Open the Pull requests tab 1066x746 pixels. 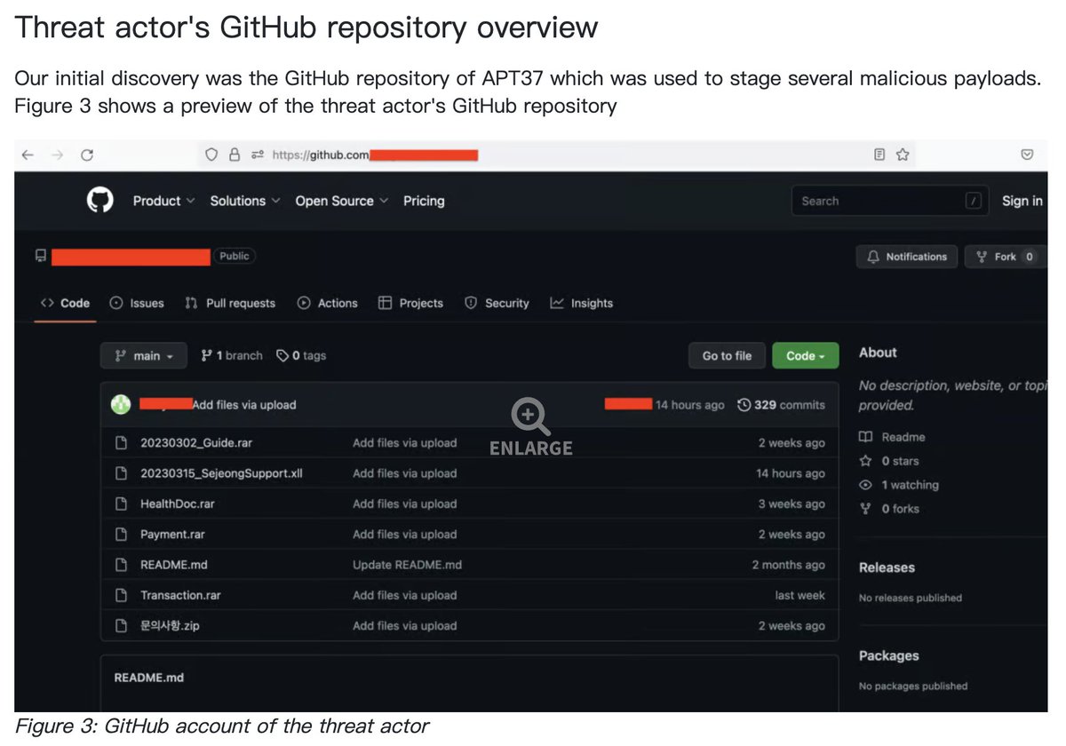tap(230, 303)
